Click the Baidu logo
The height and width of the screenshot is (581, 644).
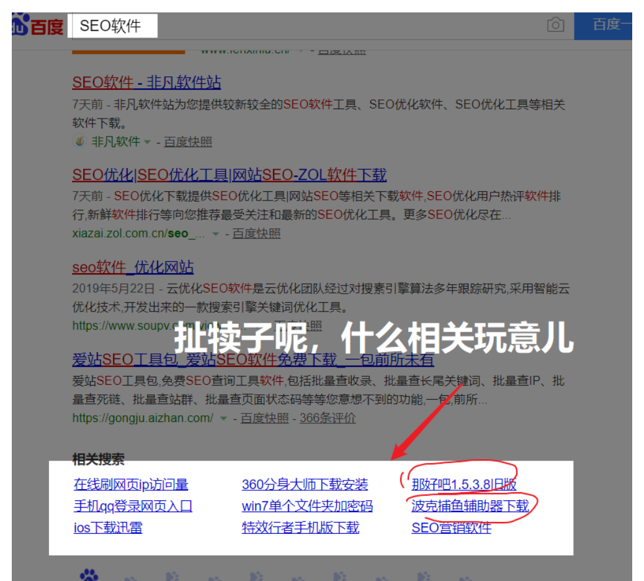click(37, 25)
